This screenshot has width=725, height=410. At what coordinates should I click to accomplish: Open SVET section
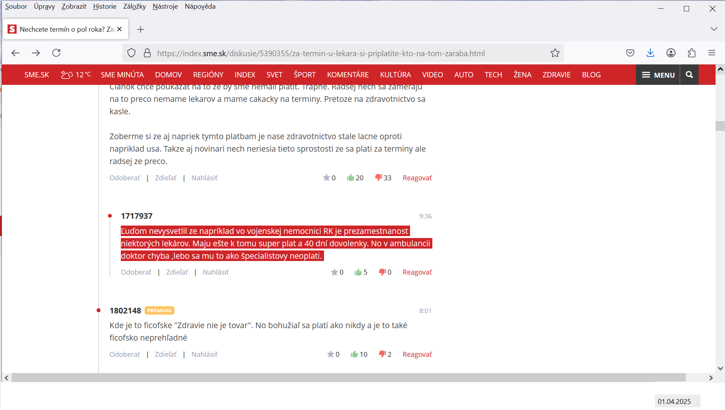[x=274, y=75]
